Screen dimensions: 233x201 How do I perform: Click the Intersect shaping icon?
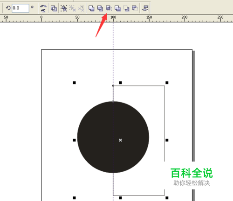109,8
